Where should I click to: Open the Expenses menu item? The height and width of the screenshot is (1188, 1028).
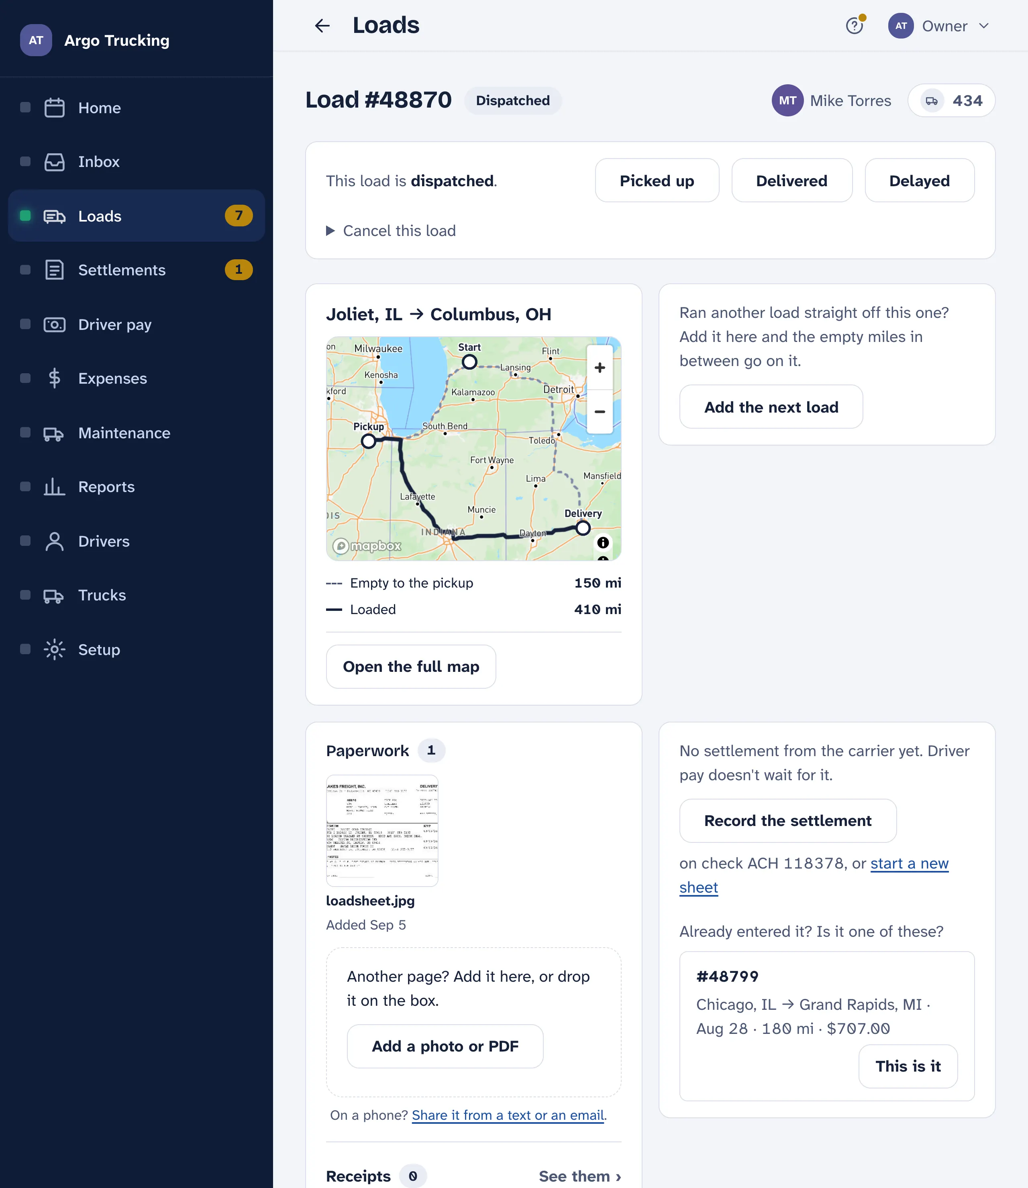(137, 378)
